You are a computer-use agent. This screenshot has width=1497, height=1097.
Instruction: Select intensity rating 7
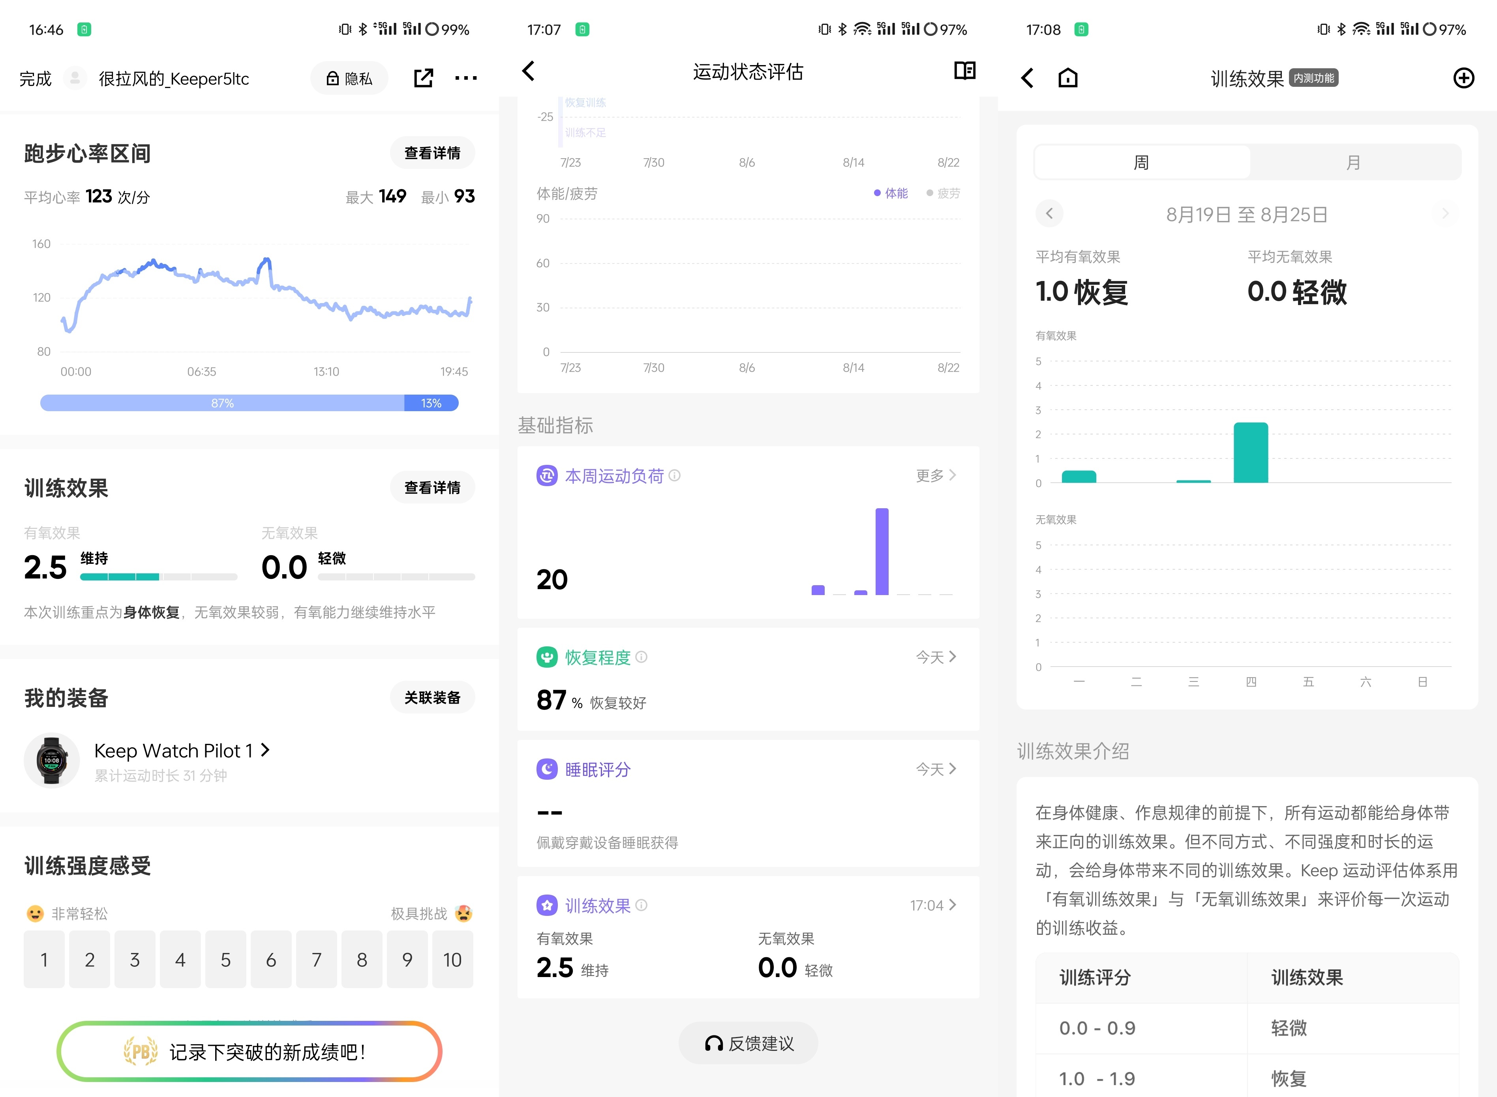[x=316, y=960]
